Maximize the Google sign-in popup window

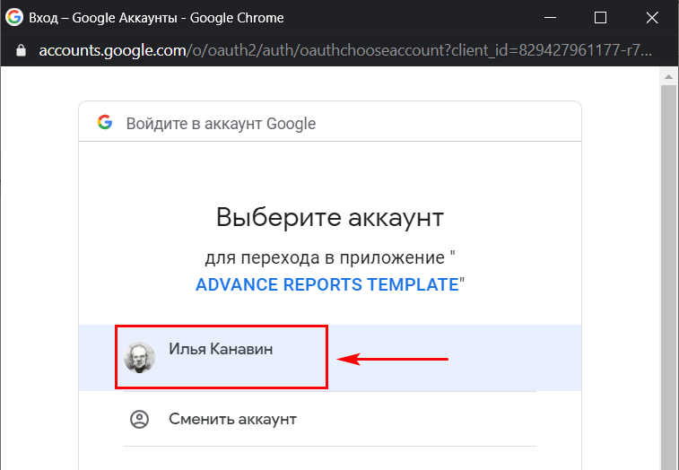600,18
